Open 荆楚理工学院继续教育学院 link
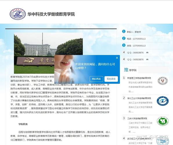This screenshot has width=173, height=145. coord(139,78)
